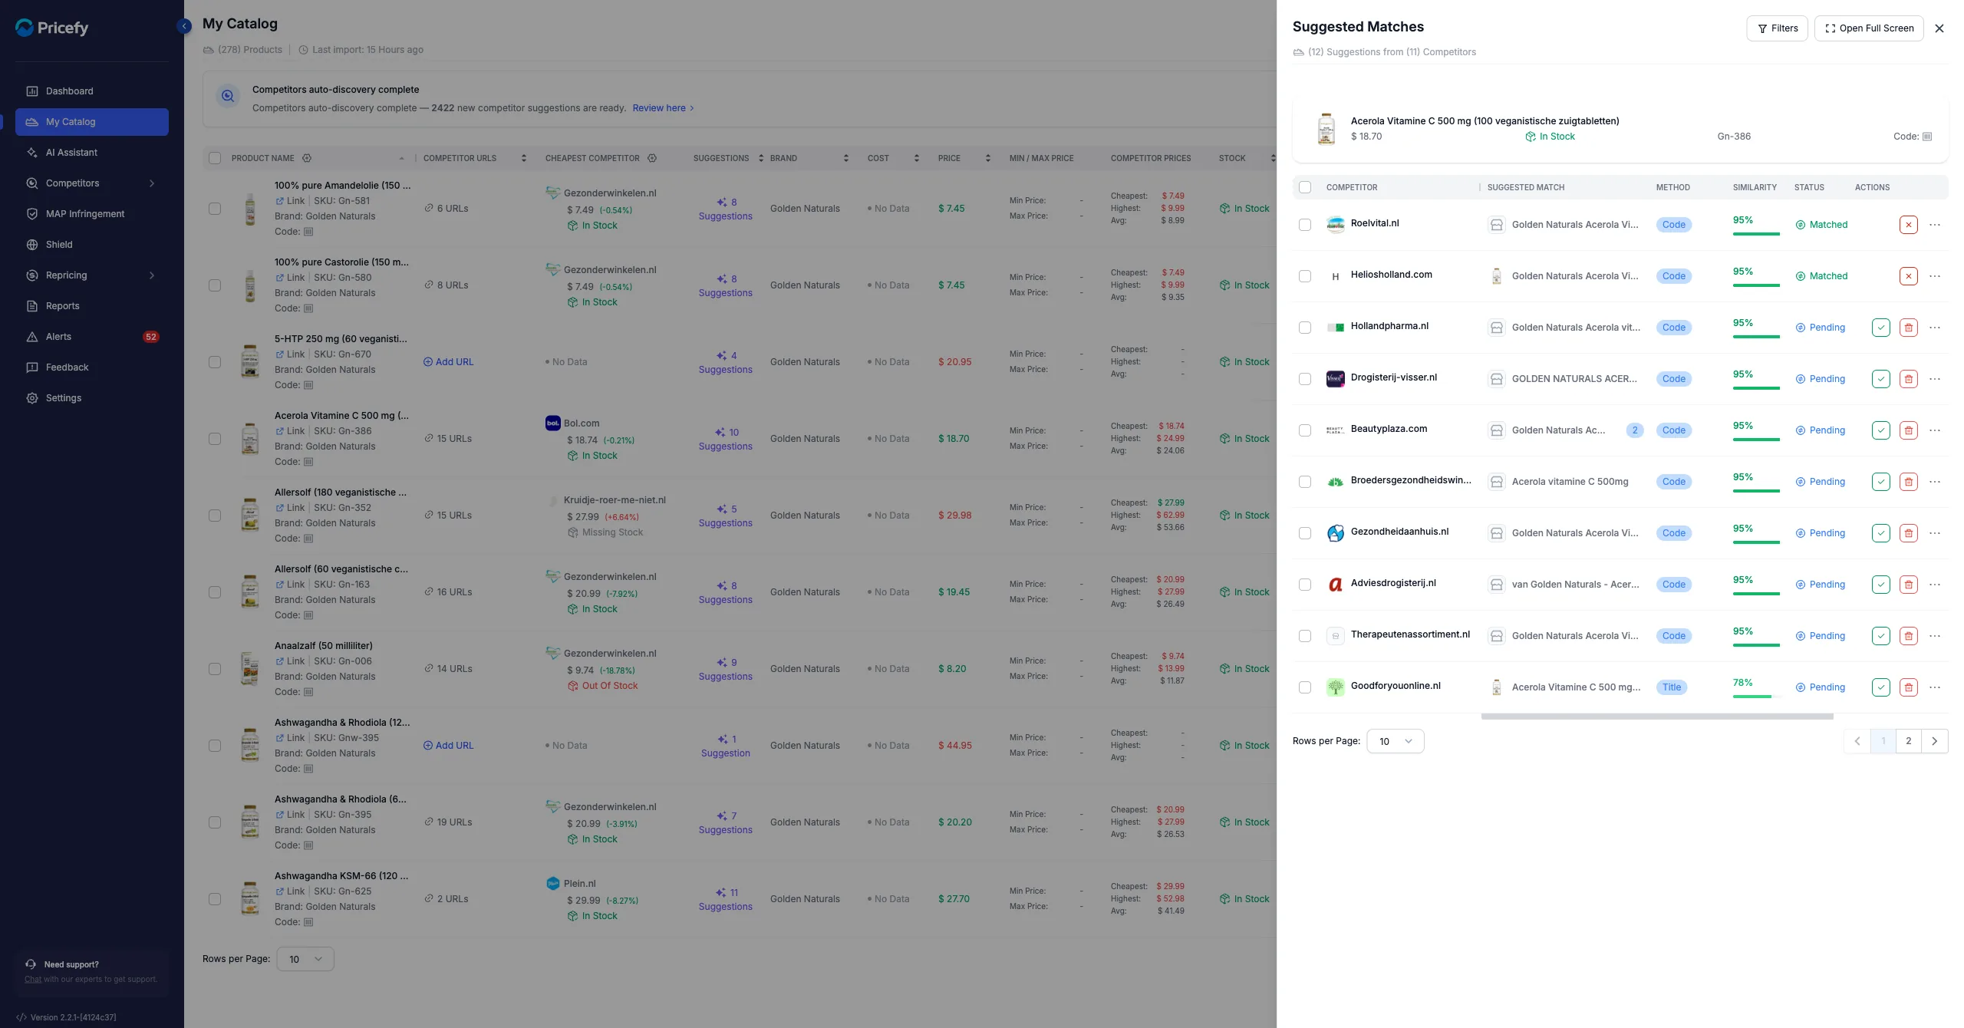
Task: Sort by Competitor URLs column
Action: point(524,158)
